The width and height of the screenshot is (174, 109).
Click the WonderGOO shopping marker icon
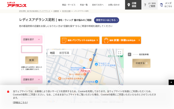(x=84, y=68)
